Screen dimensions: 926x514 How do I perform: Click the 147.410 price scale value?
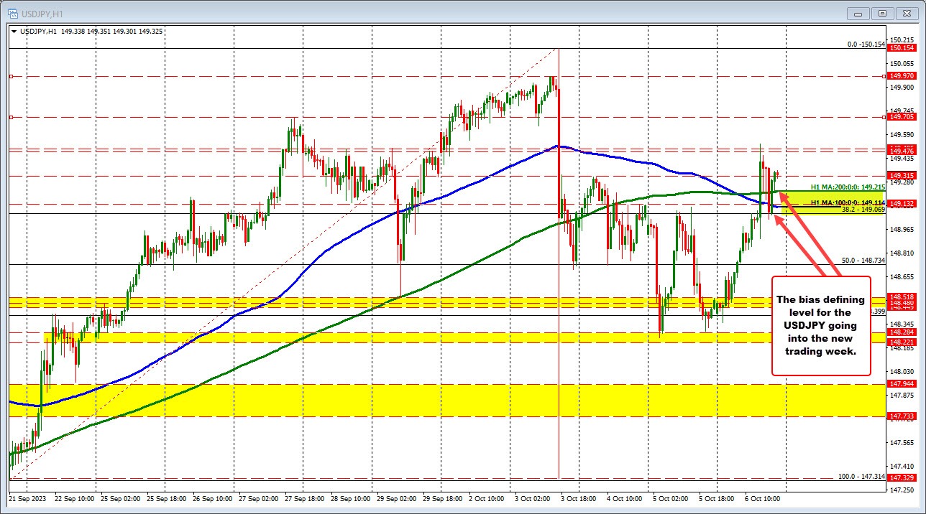(901, 465)
